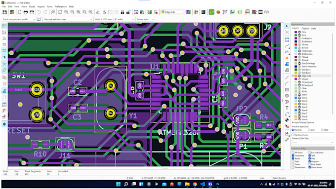The image size is (336, 189).
Task: Open Chrome from the taskbar
Action: pos(195,184)
